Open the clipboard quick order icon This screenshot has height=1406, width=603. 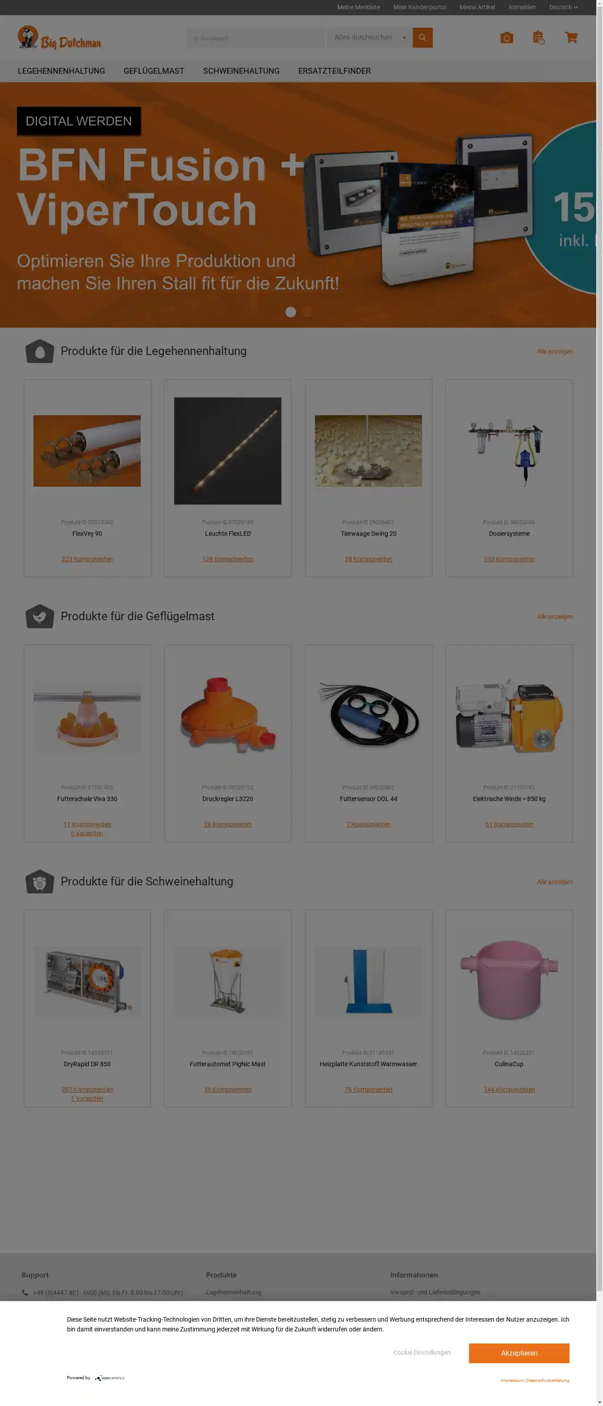click(539, 38)
